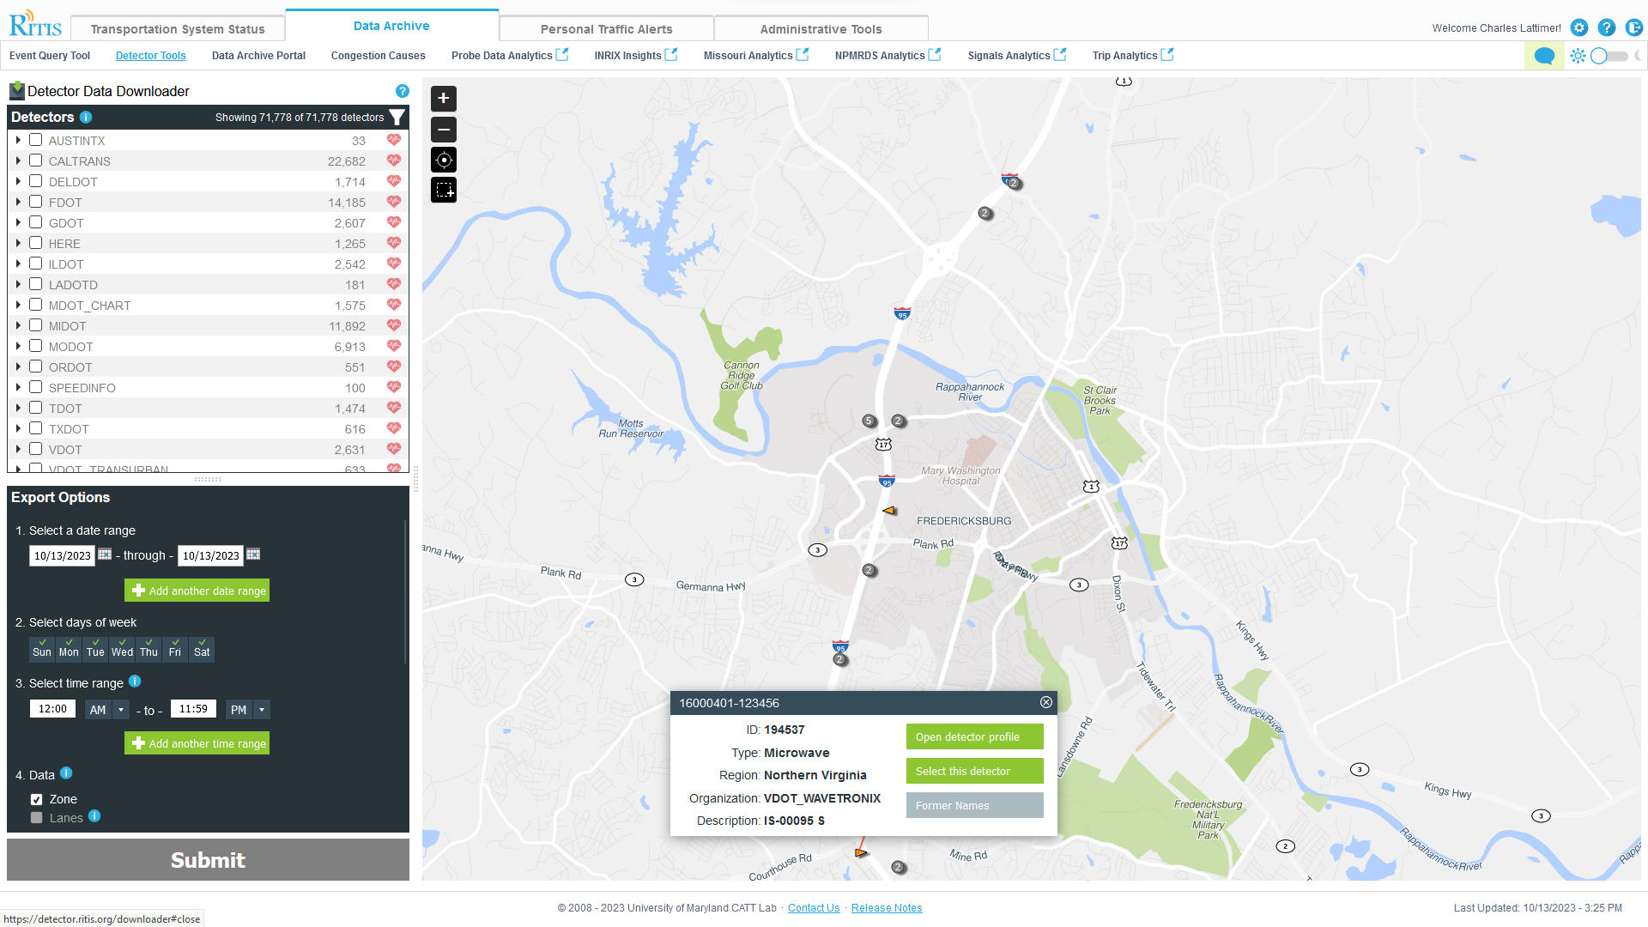Open the calendar picker for the start date
Screen dimensions: 1648x927
[x=105, y=554]
